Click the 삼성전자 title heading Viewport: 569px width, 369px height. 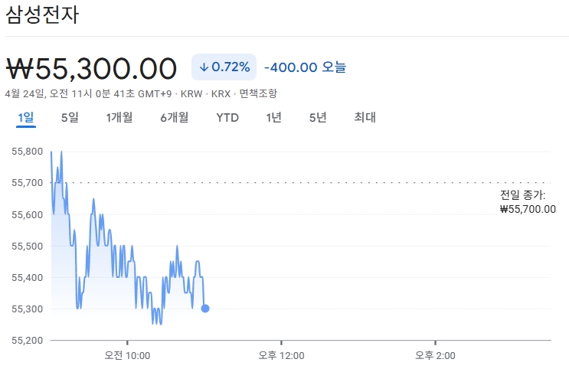point(42,15)
